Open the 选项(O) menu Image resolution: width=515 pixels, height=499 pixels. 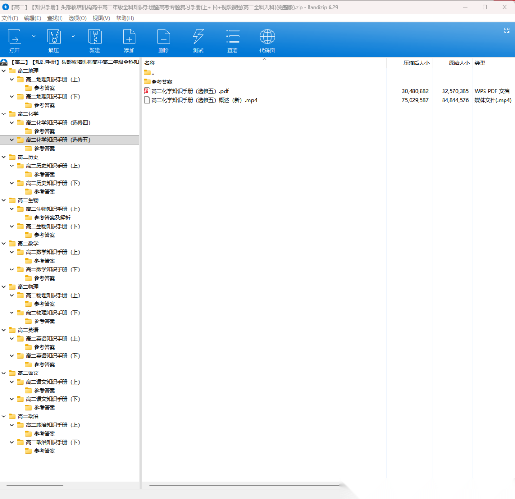point(77,18)
